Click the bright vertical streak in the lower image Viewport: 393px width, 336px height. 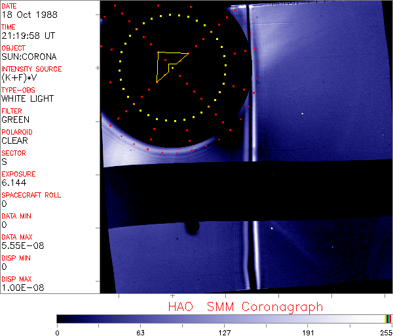tap(249, 249)
